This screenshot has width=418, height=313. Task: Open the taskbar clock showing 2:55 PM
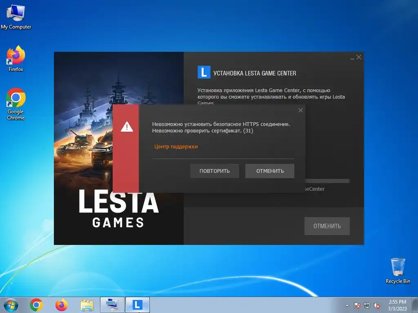coord(398,305)
